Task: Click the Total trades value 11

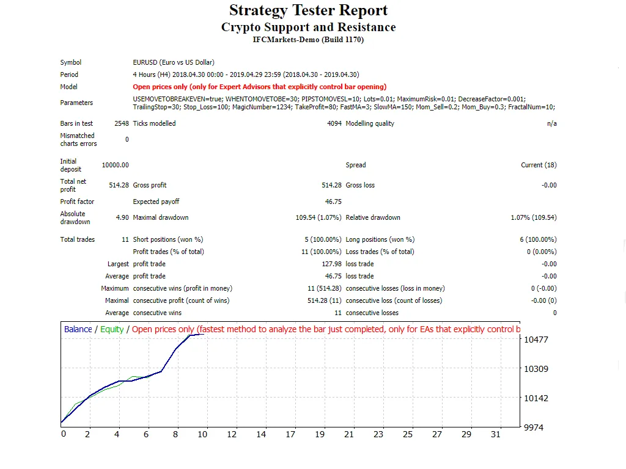Action: [125, 239]
